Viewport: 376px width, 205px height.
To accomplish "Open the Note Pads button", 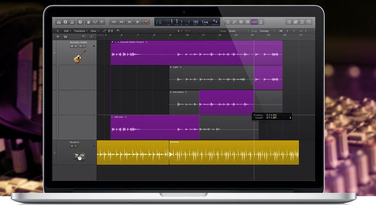I will (296, 22).
